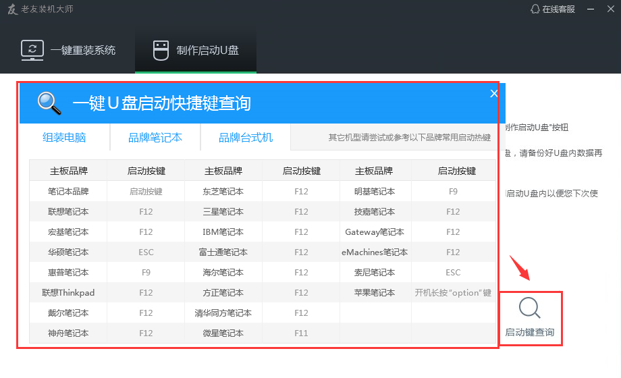The height and width of the screenshot is (378, 621).
Task: Click the 微星笔记本 cell
Action: tap(223, 333)
